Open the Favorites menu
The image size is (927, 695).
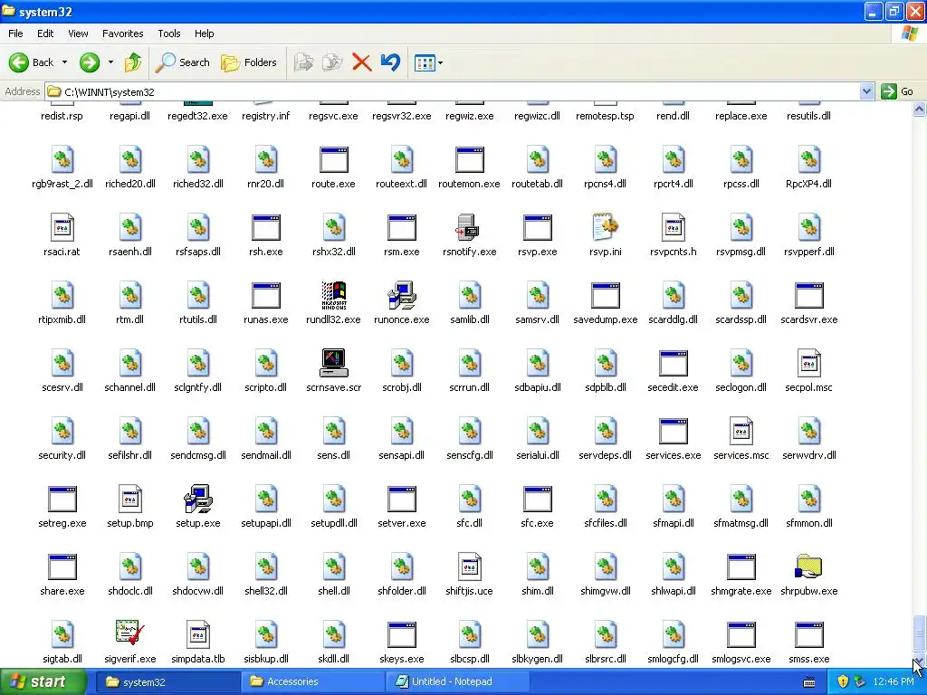pos(122,33)
